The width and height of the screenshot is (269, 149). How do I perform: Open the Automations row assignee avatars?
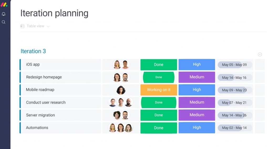pyautogui.click(x=121, y=128)
